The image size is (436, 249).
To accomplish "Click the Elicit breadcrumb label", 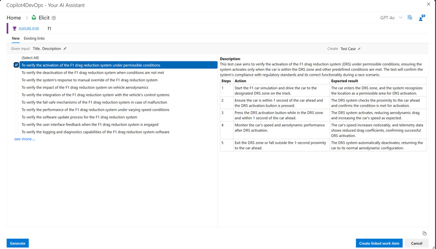I will tap(44, 18).
